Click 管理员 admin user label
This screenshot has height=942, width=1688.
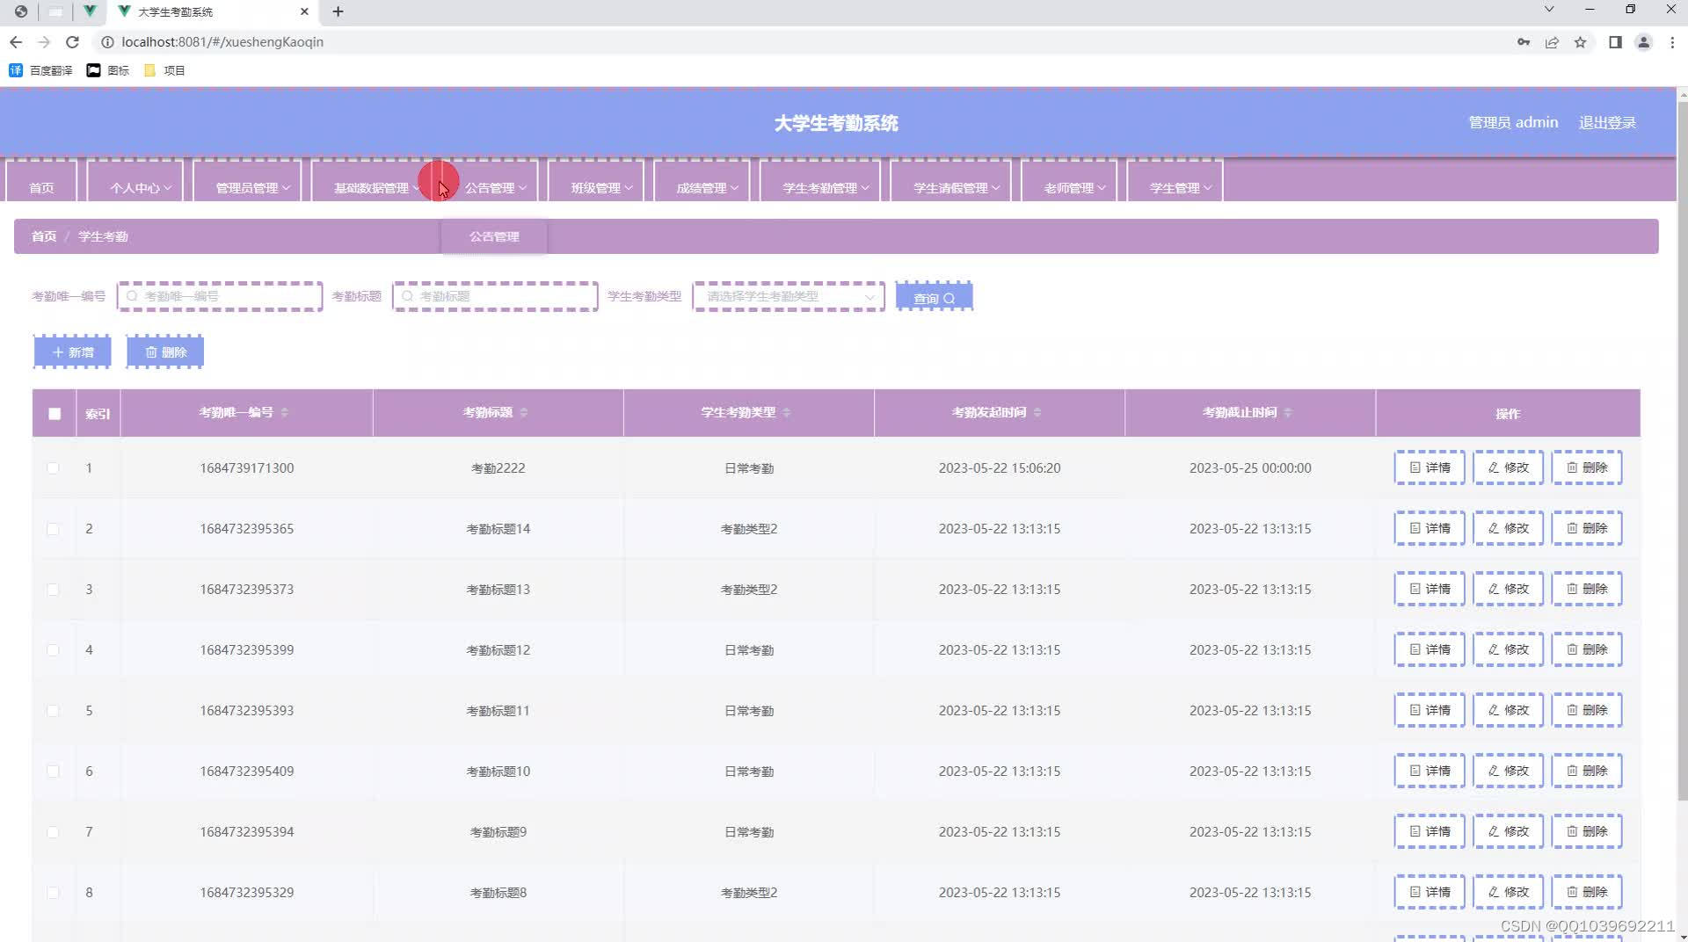tap(1513, 123)
